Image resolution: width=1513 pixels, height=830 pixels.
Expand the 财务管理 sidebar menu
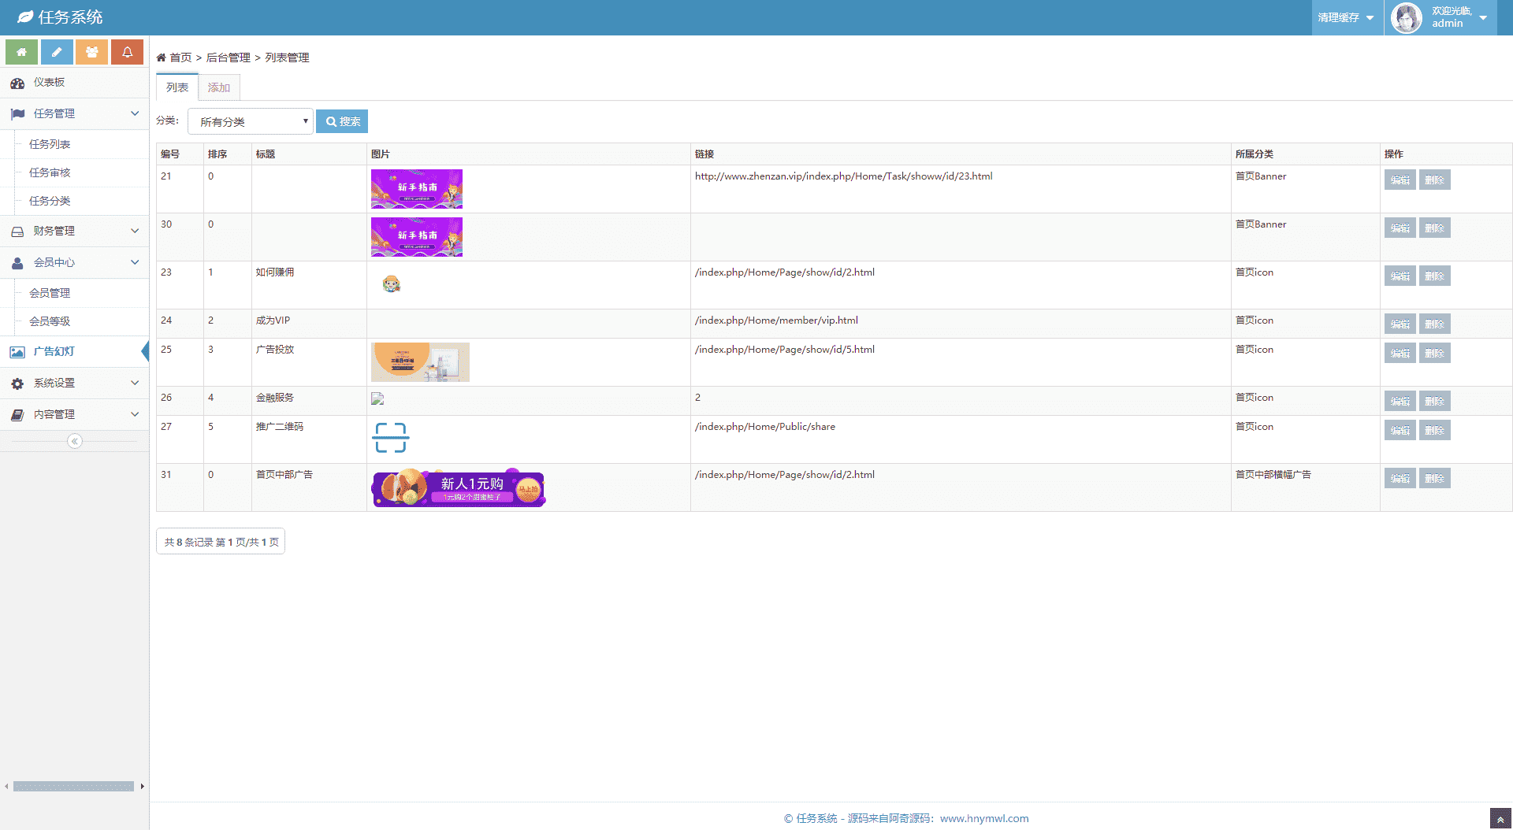click(74, 231)
